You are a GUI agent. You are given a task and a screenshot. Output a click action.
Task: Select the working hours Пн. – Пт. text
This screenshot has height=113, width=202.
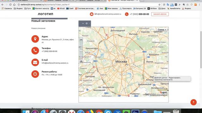[52, 75]
